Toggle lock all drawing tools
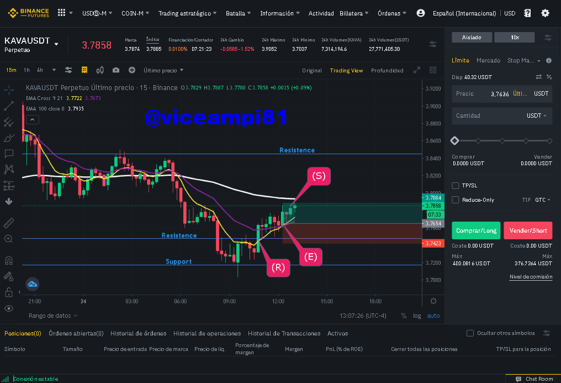561x383 pixels. click(9, 292)
